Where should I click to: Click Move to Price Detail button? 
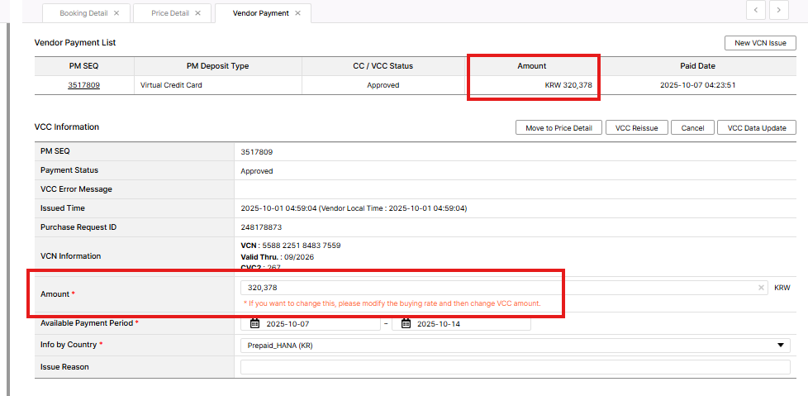(x=558, y=128)
